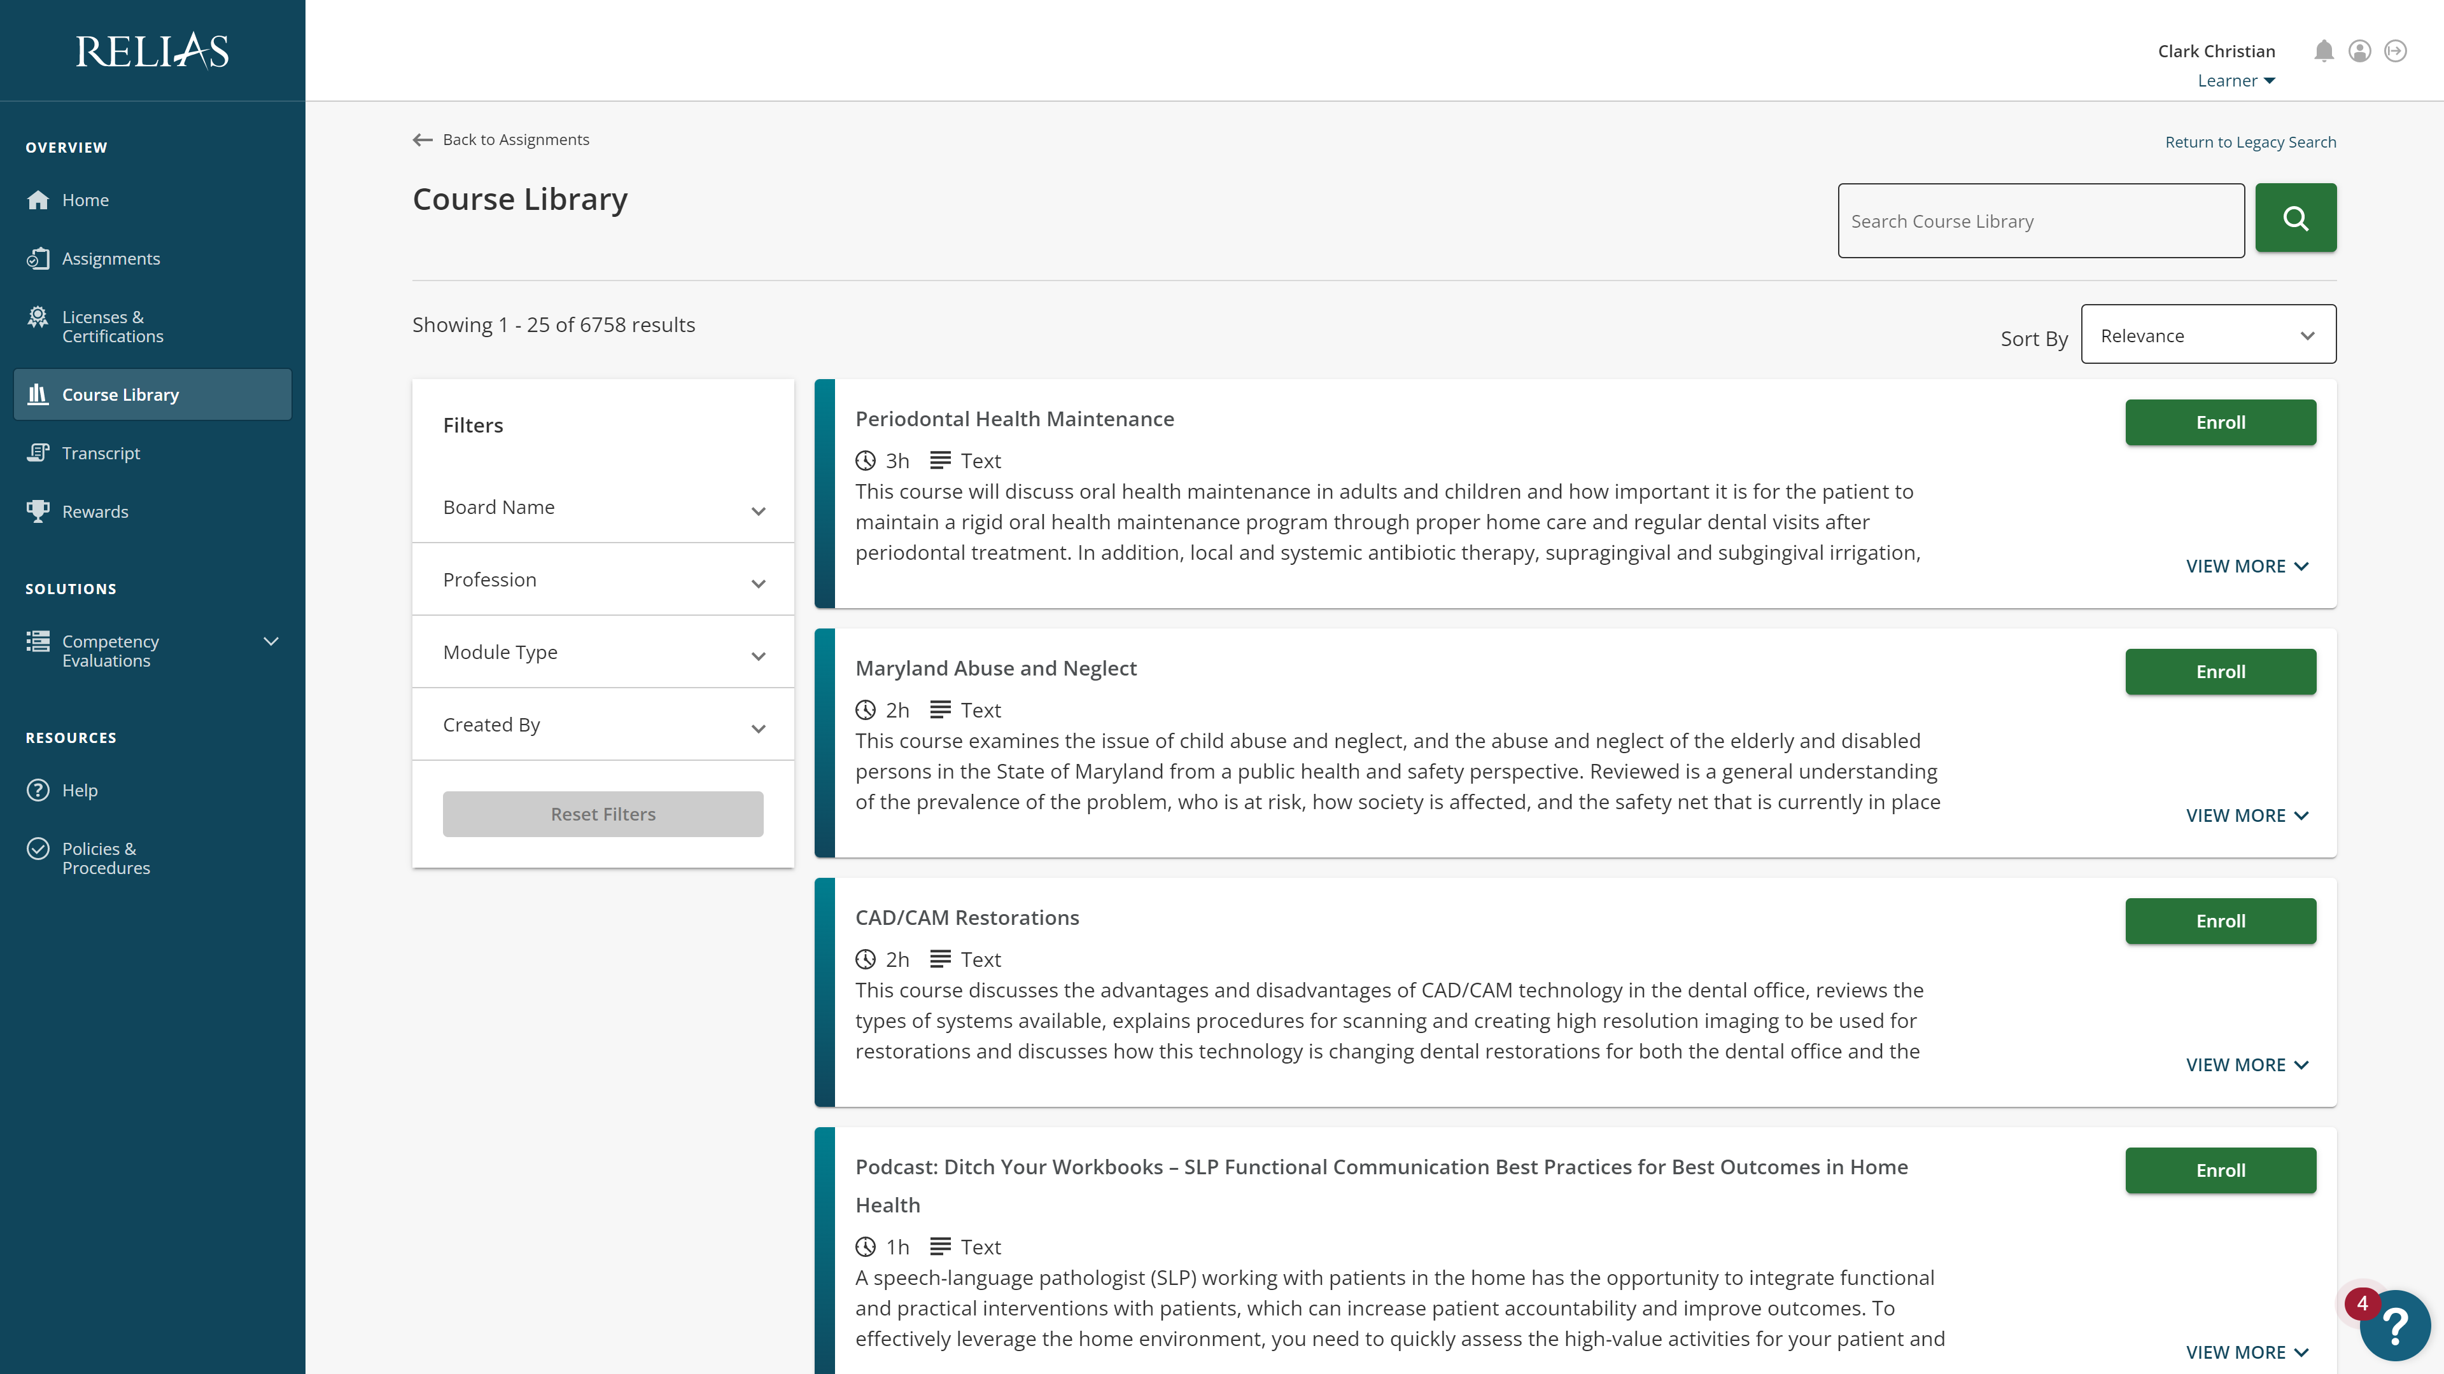Image resolution: width=2444 pixels, height=1374 pixels.
Task: Click the Back to Assignments arrow
Action: [423, 141]
